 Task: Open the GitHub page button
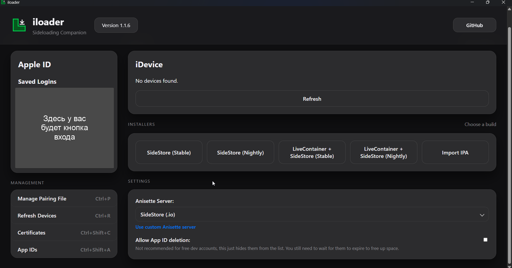coord(474,26)
